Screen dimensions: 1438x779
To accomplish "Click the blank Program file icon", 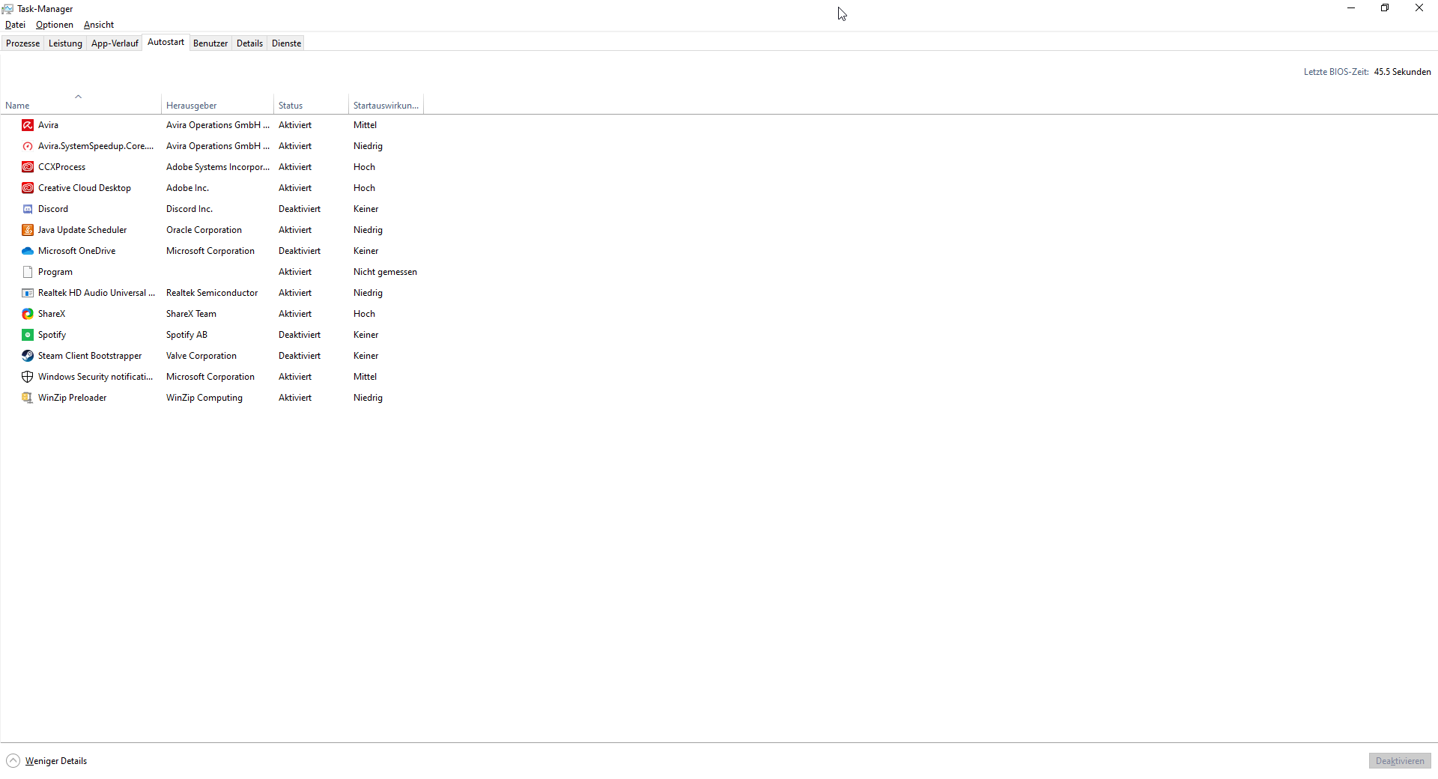I will (28, 272).
